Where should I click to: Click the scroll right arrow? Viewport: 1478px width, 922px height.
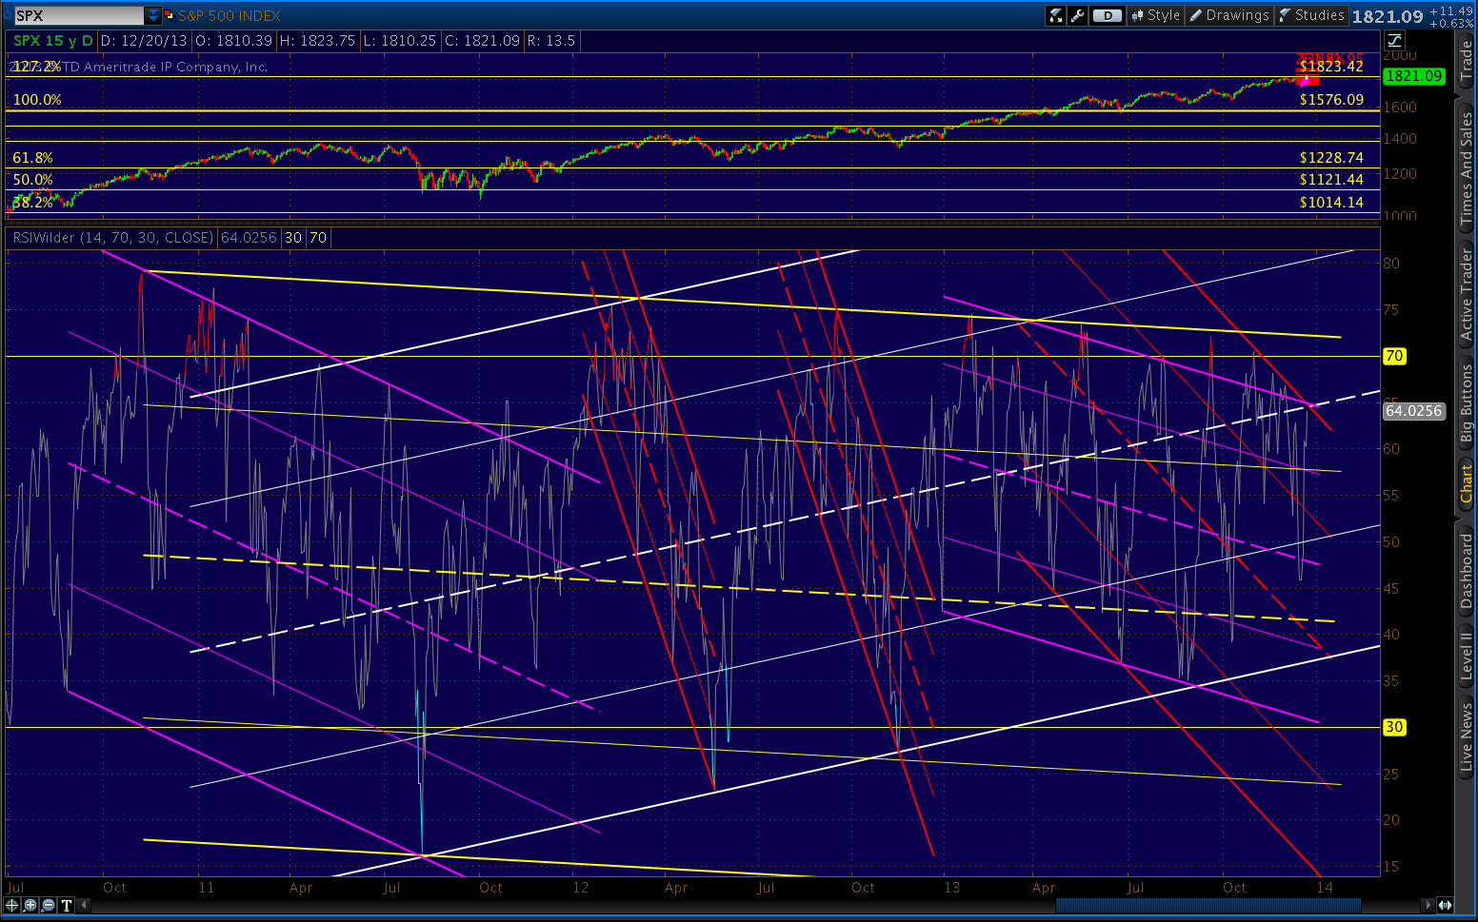tap(1428, 905)
